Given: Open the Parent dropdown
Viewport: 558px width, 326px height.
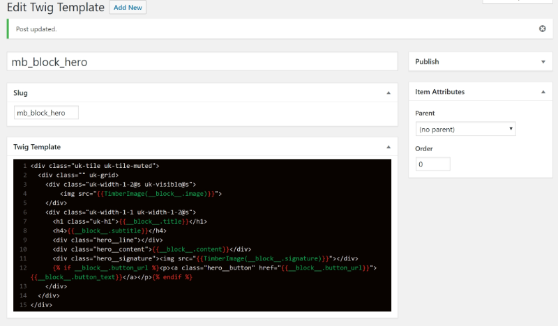Looking at the screenshot, I should [465, 129].
